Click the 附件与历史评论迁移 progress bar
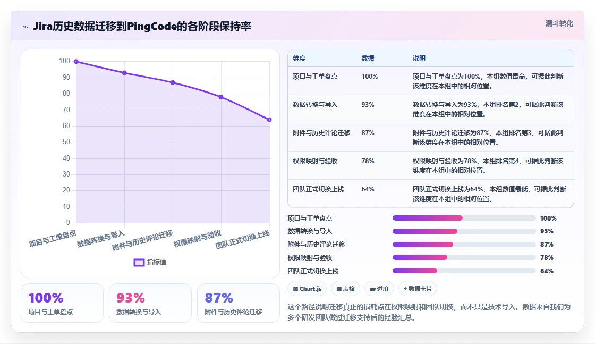 464,245
